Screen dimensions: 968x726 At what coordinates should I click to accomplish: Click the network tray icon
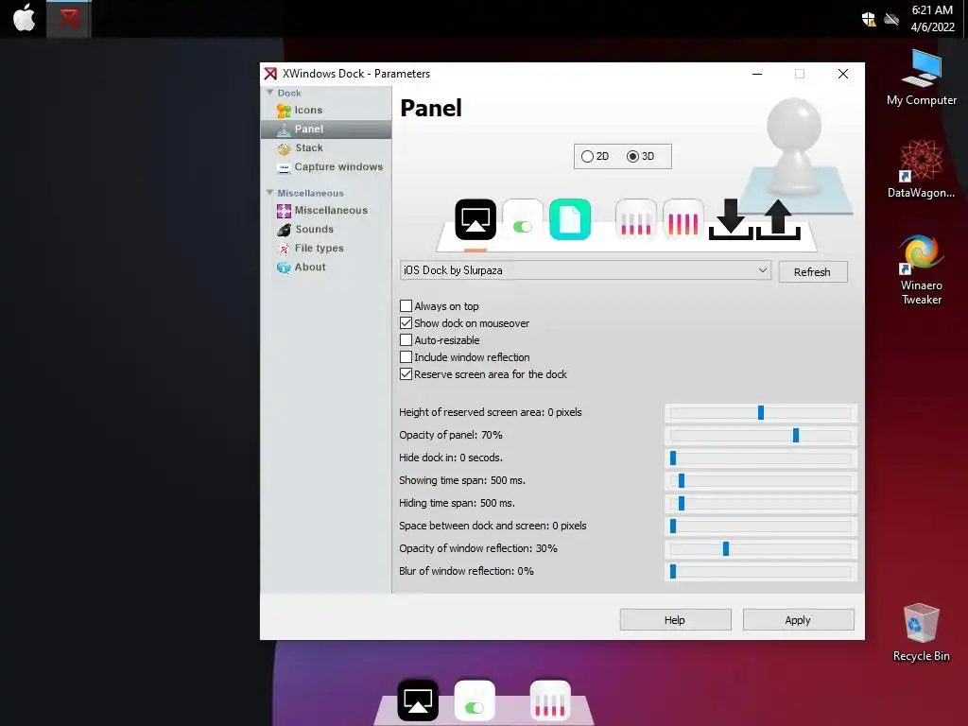click(x=890, y=19)
